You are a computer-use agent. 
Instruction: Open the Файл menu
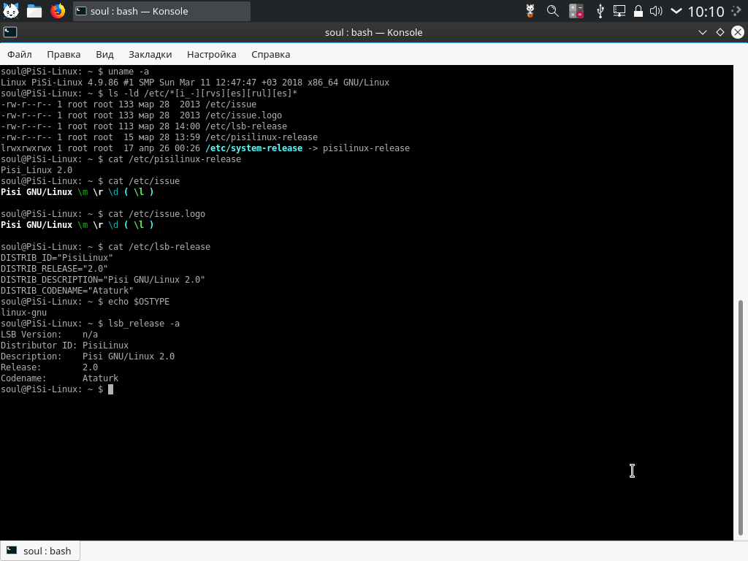[x=20, y=54]
